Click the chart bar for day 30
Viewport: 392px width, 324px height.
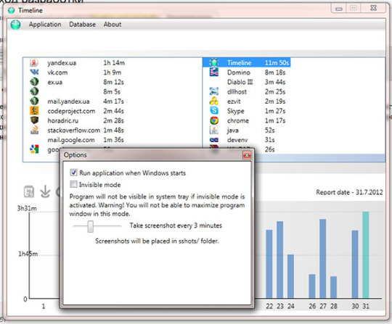[355, 265]
